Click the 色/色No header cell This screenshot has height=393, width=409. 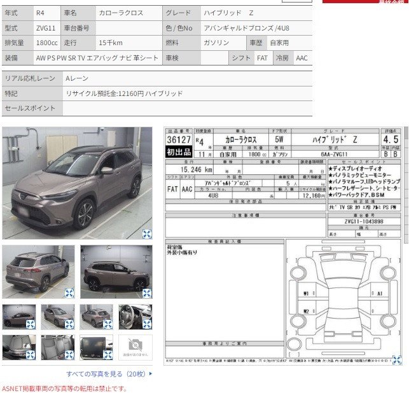point(182,28)
